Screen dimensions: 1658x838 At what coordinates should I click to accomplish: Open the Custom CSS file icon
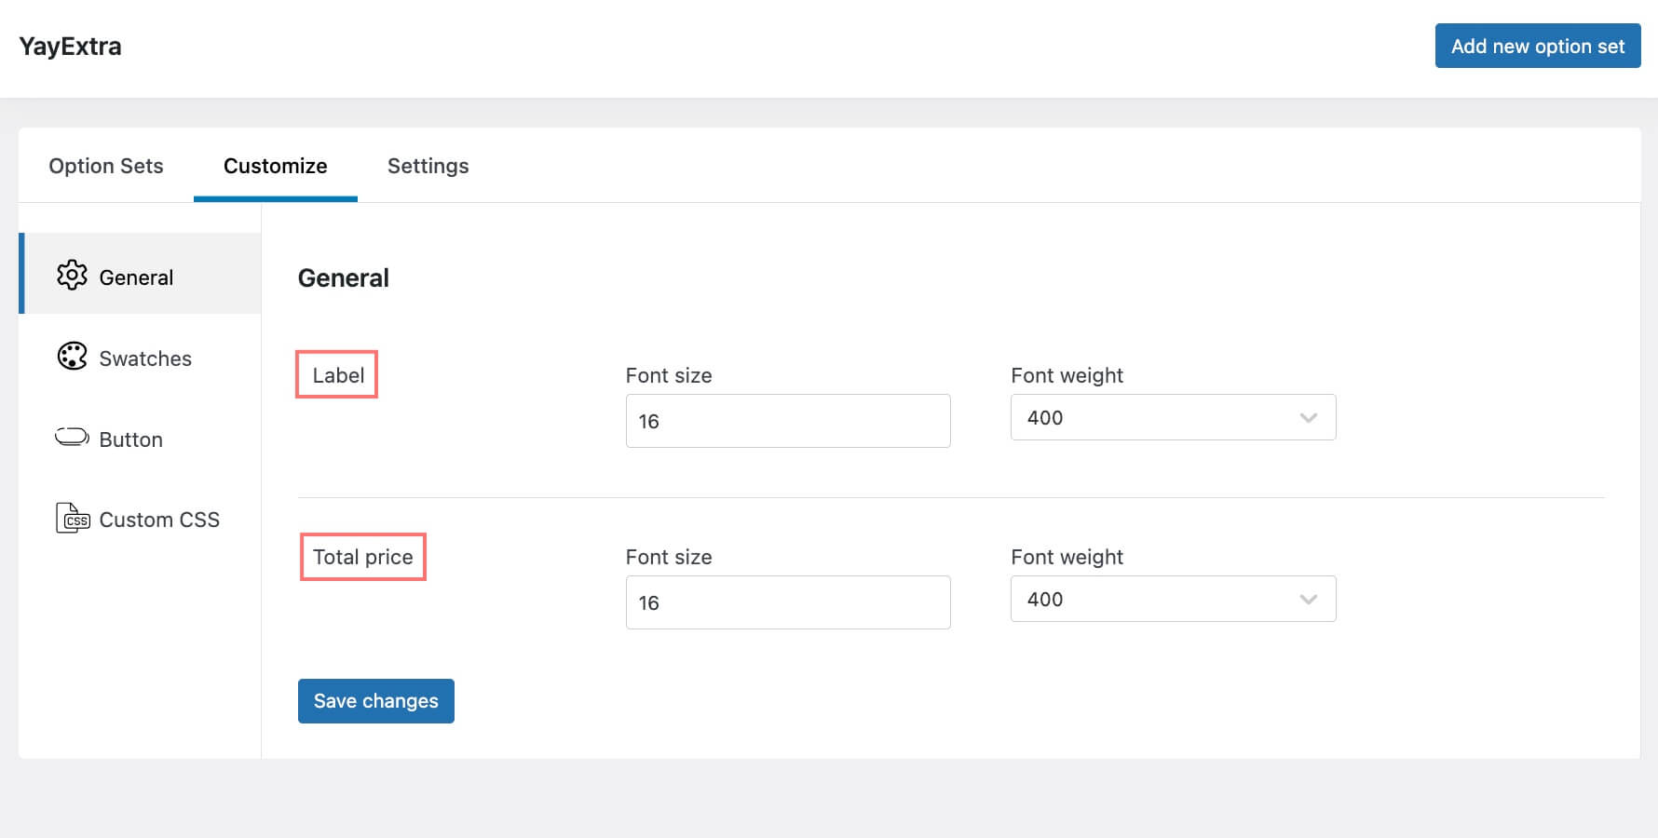[73, 519]
